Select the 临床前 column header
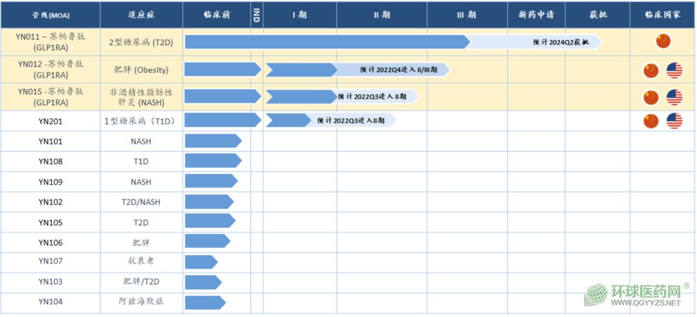This screenshot has height=317, width=697. click(x=216, y=15)
